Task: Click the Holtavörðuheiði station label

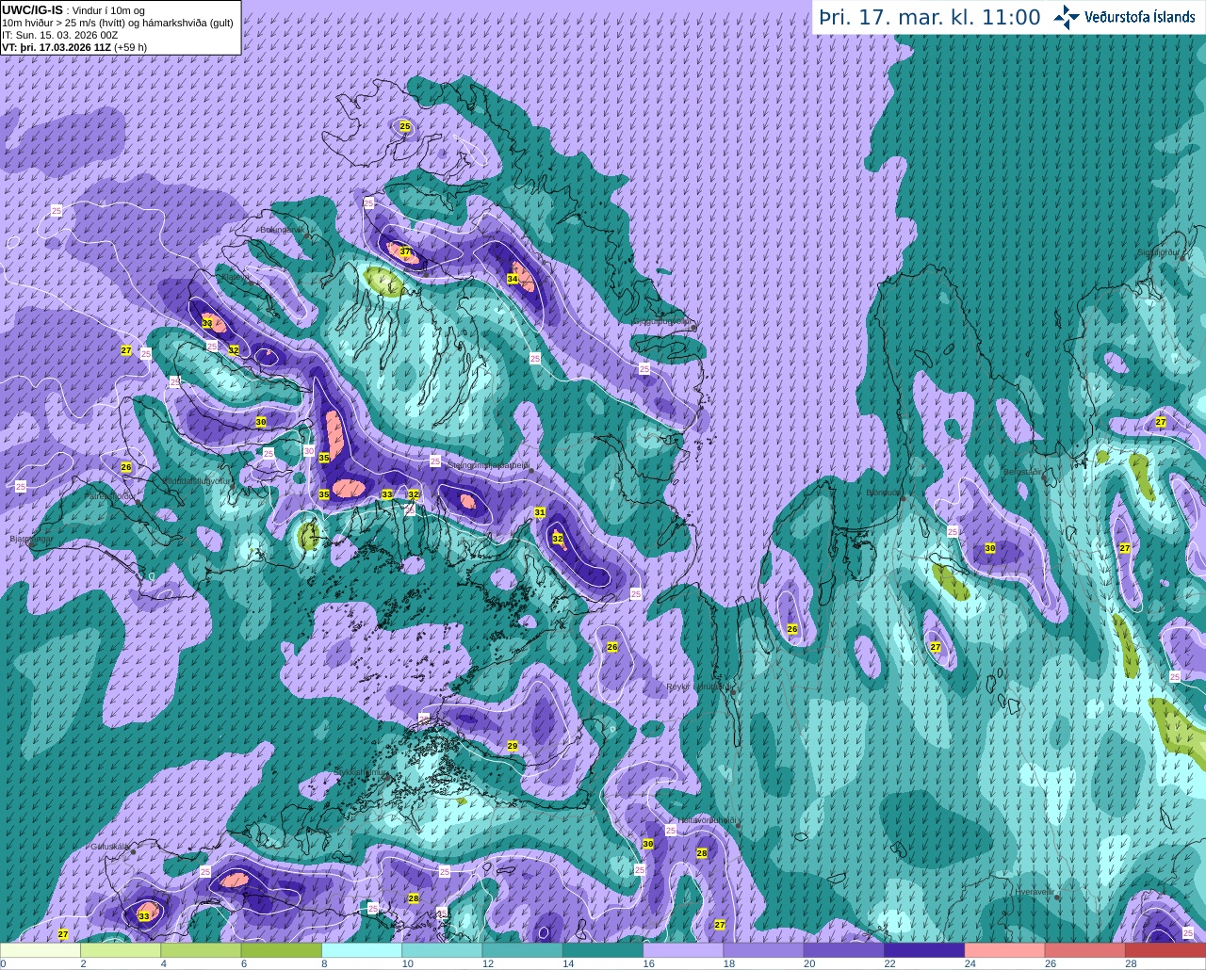Action: 707,820
